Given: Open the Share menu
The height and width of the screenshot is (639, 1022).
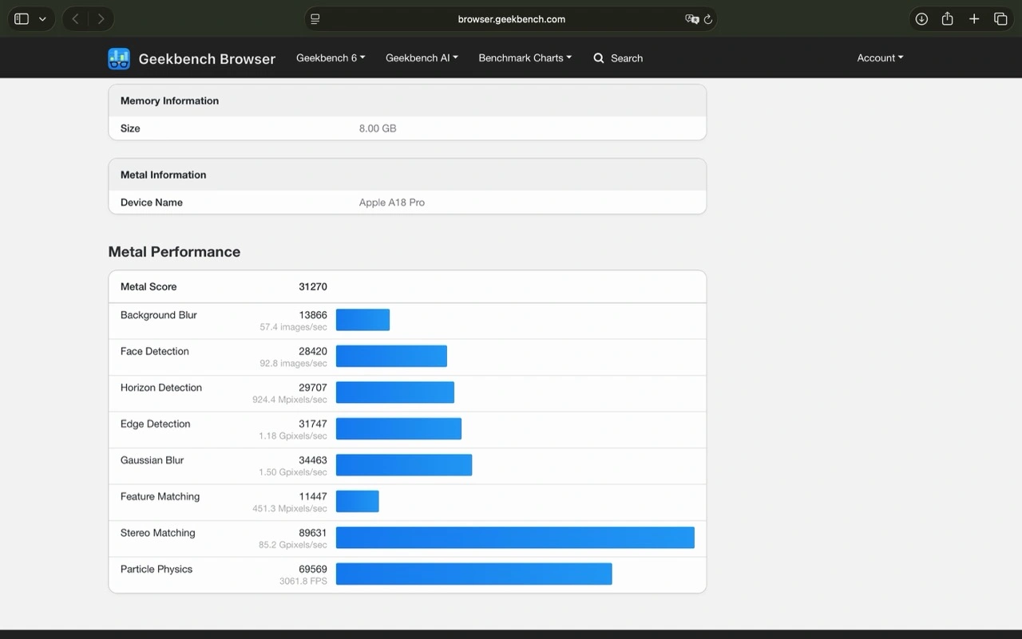Looking at the screenshot, I should pyautogui.click(x=948, y=19).
